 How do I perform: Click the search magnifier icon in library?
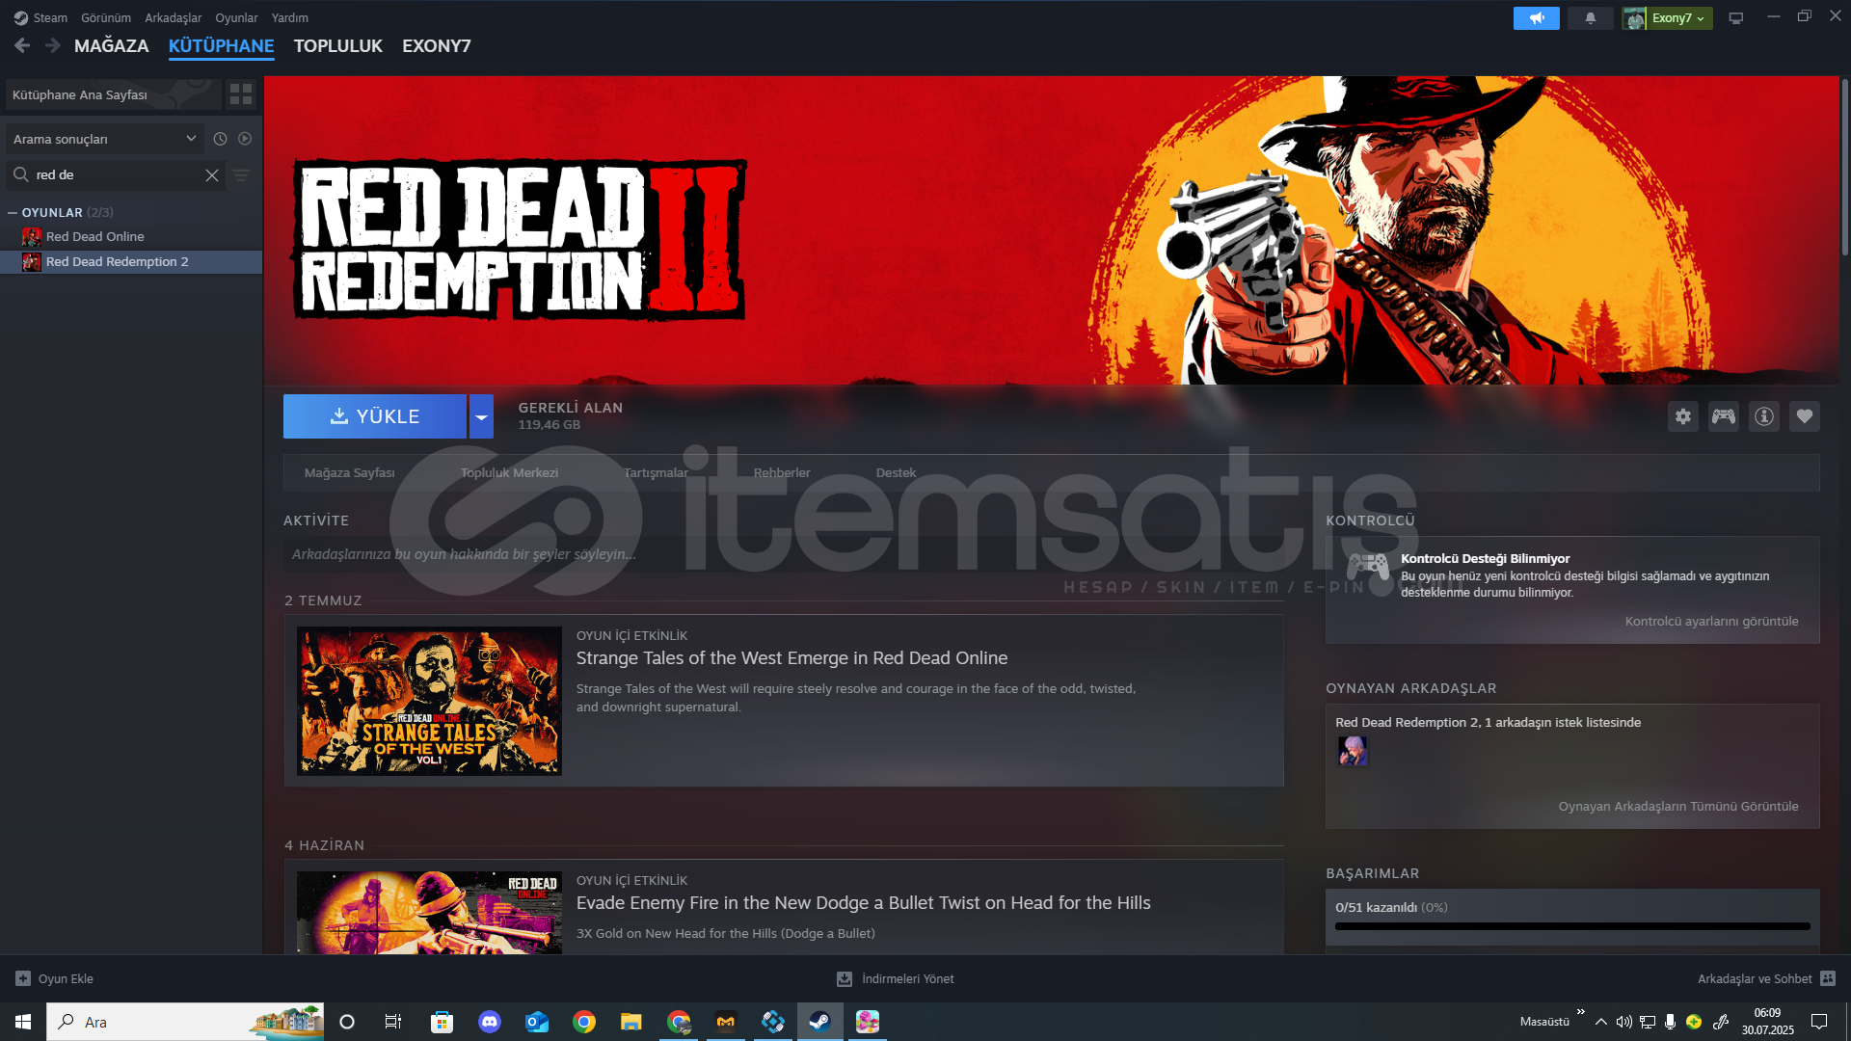(x=20, y=174)
